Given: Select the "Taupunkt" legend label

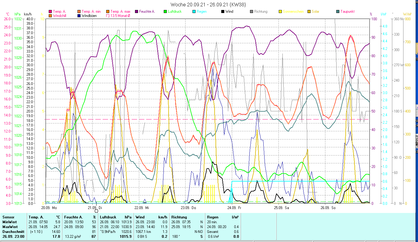Looking at the screenshot, I should point(347,11).
